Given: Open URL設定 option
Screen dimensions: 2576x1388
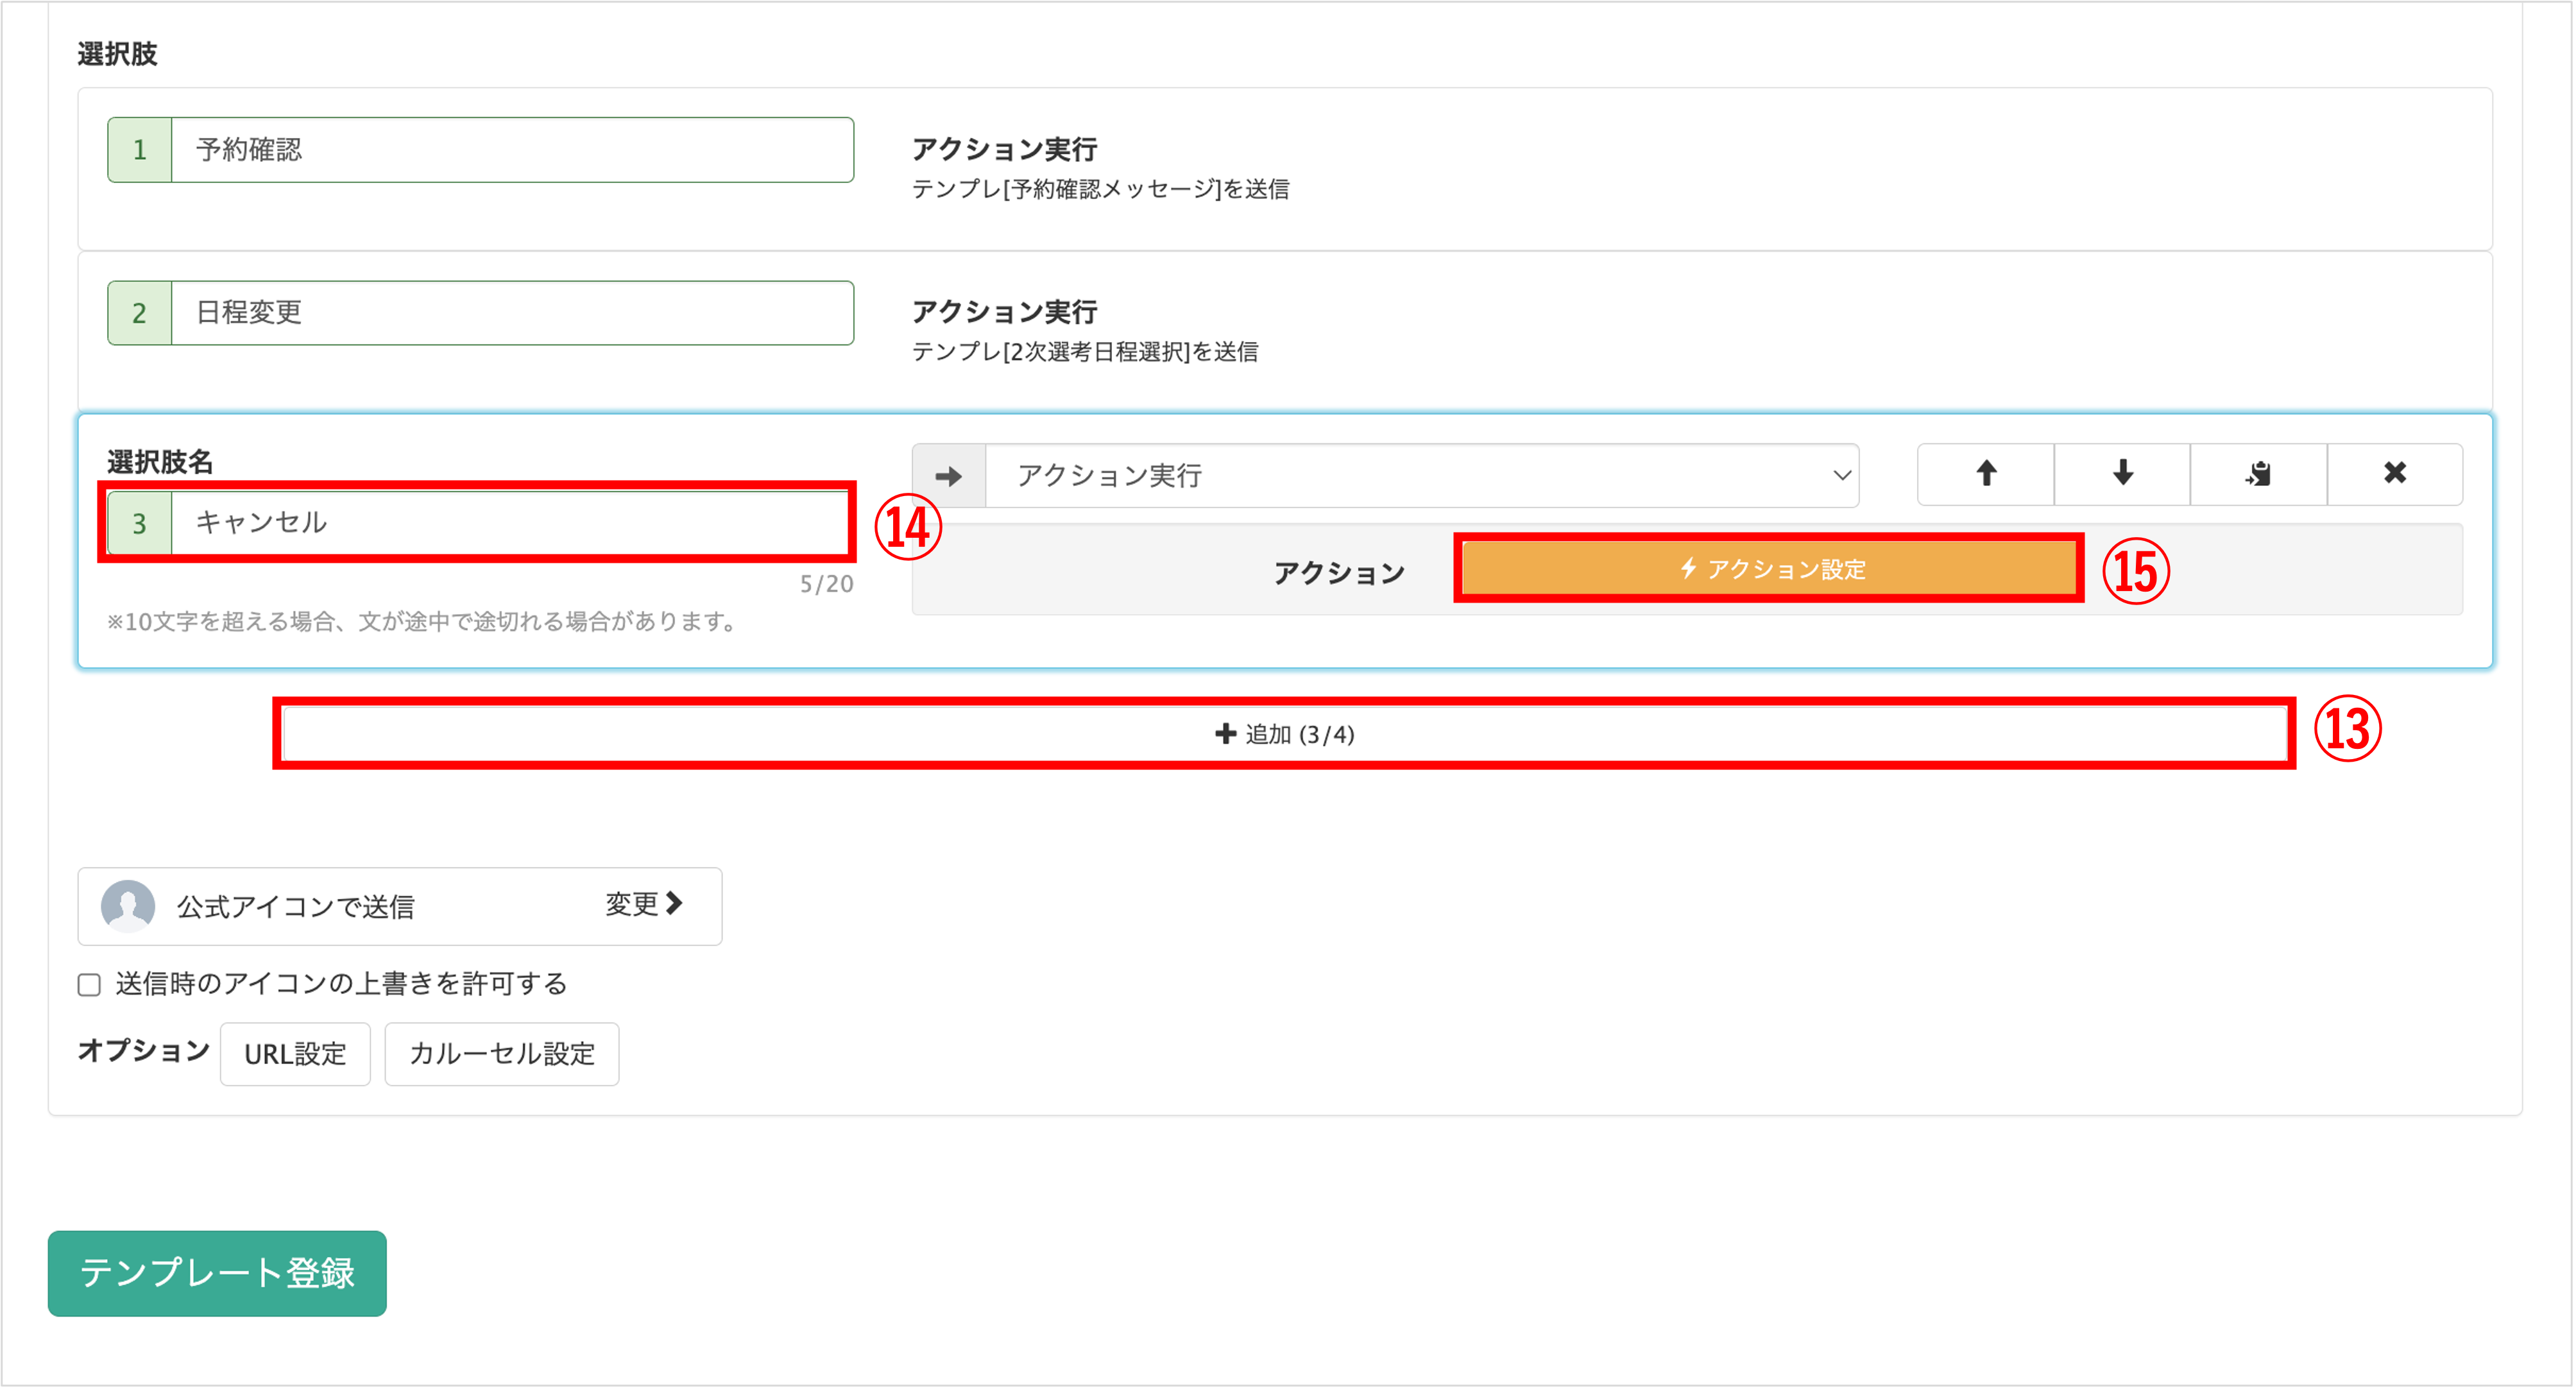Looking at the screenshot, I should [295, 1054].
